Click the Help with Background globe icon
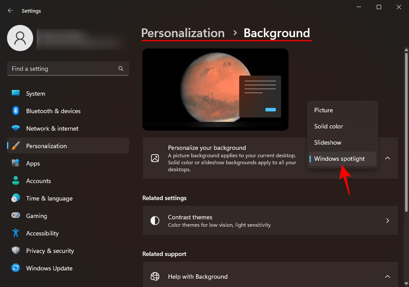This screenshot has height=287, width=409. click(x=155, y=276)
